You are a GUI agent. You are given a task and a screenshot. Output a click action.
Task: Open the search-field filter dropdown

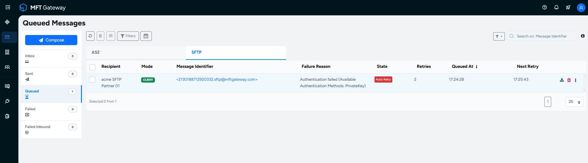(499, 36)
